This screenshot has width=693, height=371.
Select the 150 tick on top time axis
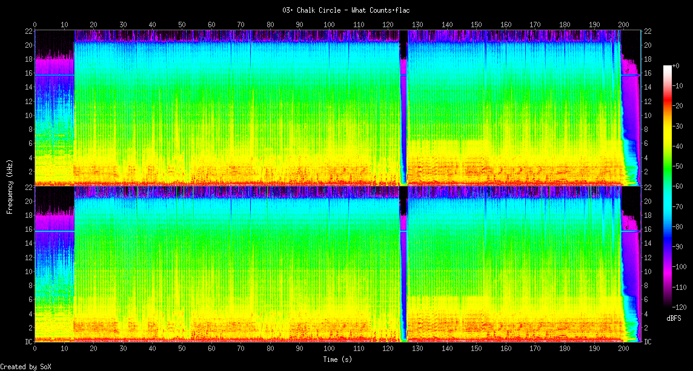(476, 25)
